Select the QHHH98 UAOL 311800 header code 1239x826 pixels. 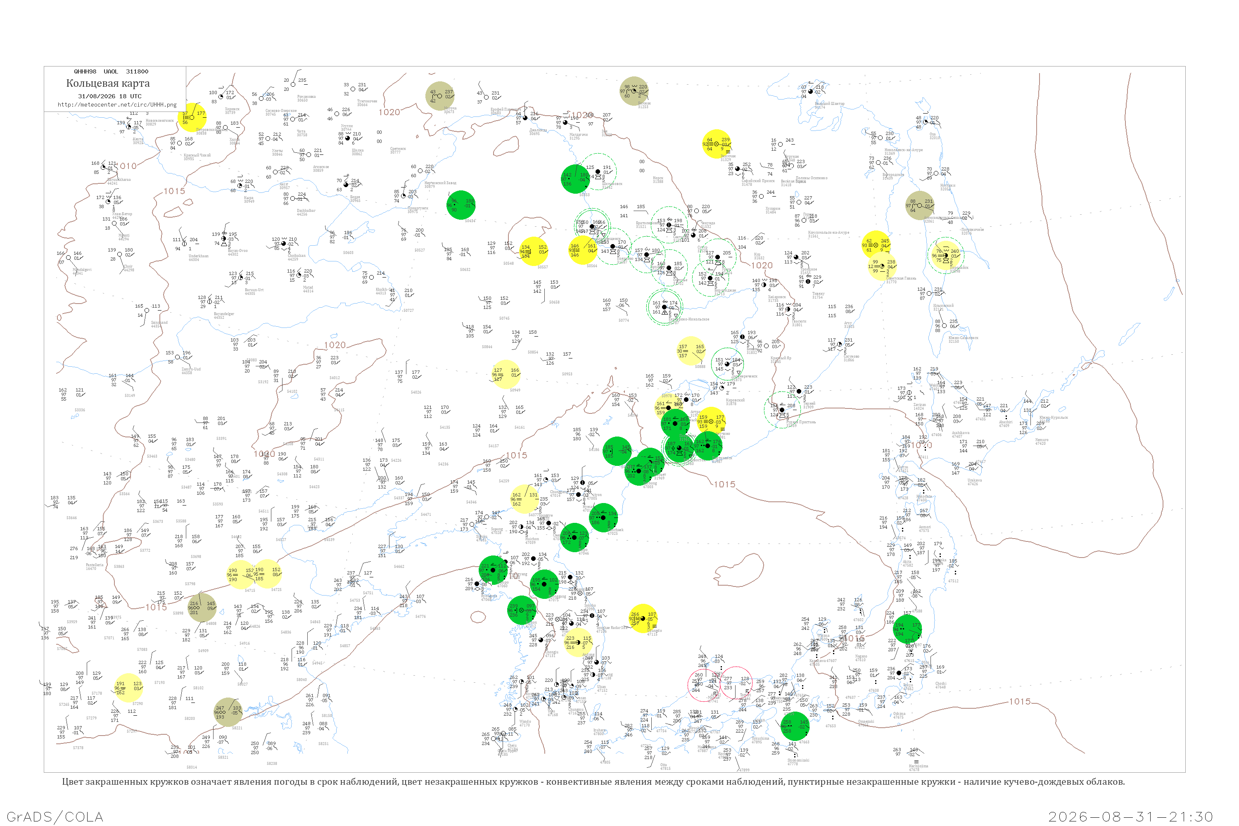coord(111,71)
